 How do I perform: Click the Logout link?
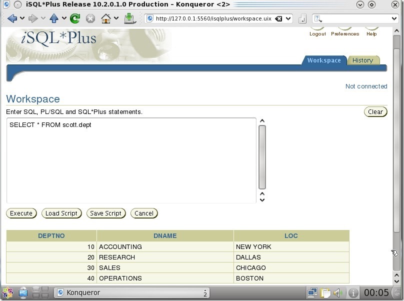(317, 33)
